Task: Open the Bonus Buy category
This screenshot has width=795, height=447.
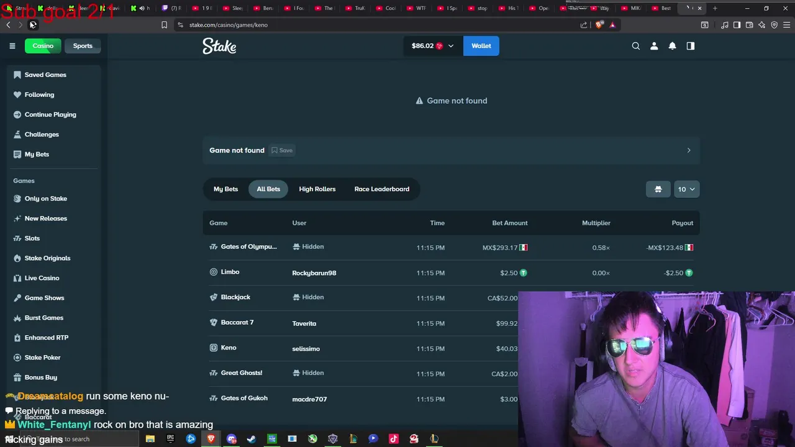Action: pos(41,377)
